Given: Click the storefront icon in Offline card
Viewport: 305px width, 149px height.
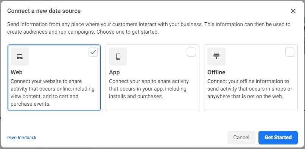Looking at the screenshot, I should tap(216, 57).
